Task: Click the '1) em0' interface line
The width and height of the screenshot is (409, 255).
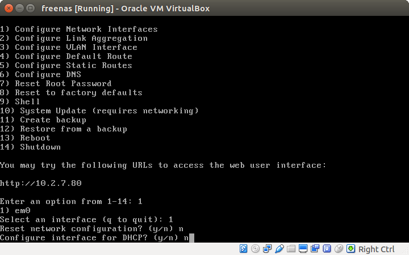Action: point(15,211)
